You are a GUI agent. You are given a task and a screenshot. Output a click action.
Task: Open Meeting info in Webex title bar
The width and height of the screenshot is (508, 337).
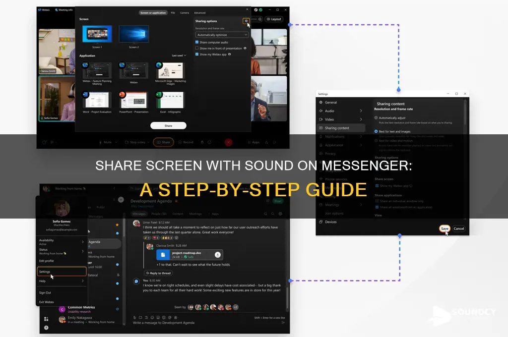pos(64,10)
